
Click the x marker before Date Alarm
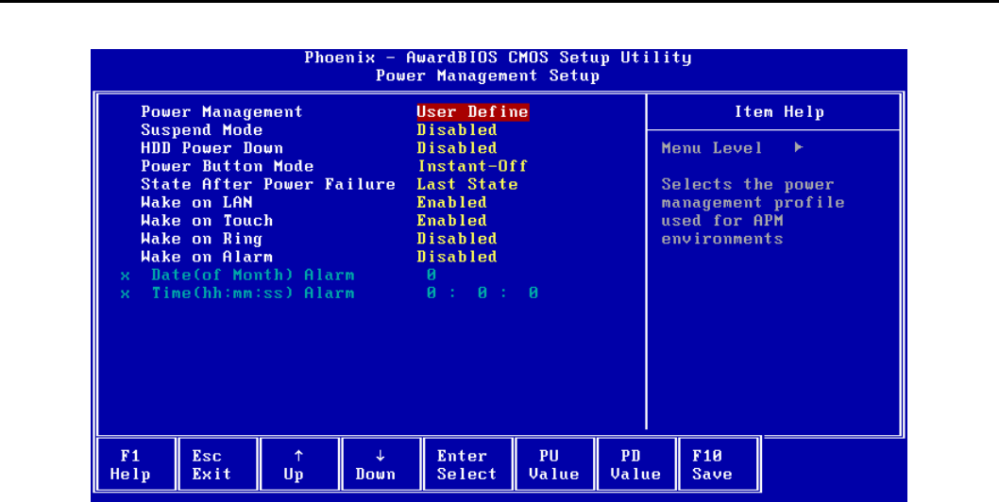click(125, 276)
